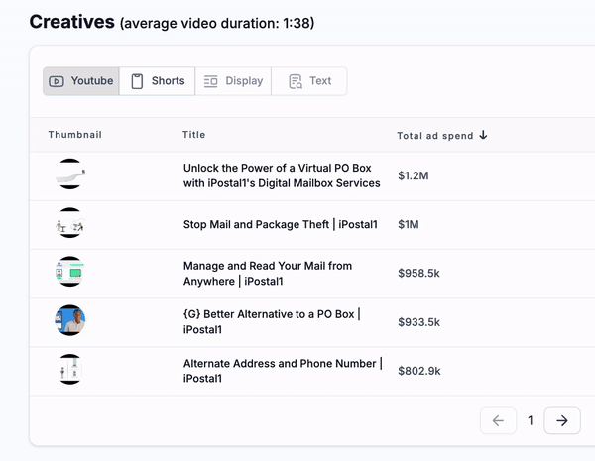Go to next page with right arrow
The width and height of the screenshot is (595, 461).
(562, 420)
